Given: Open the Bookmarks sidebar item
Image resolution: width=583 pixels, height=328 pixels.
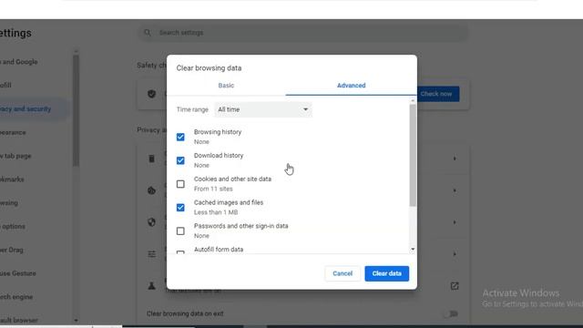Looking at the screenshot, I should (12, 179).
